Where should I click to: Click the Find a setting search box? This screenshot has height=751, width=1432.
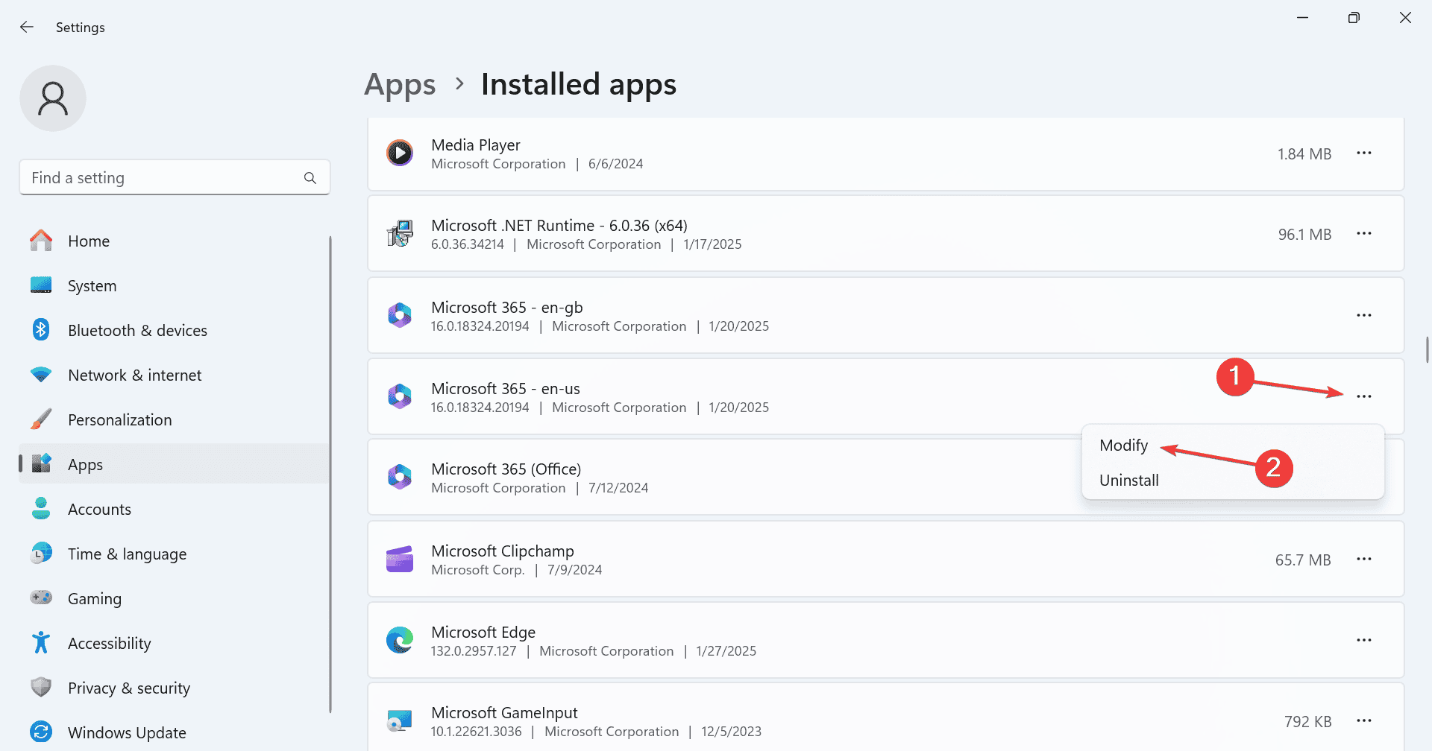[x=164, y=178]
